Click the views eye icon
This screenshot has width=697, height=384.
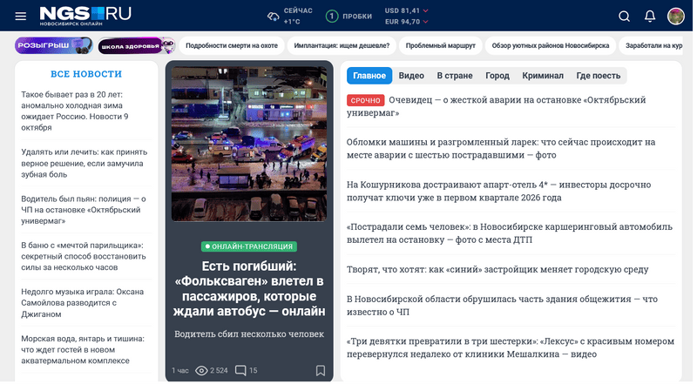pyautogui.click(x=201, y=370)
